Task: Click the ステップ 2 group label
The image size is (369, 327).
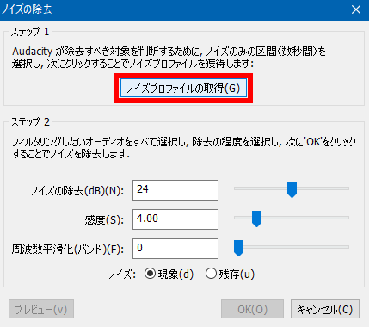Action: [x=30, y=122]
